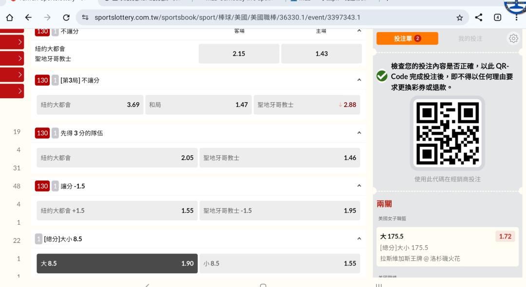The image size is (526, 287).
Task: Pick 聖地牙哥教士 1.46 first to 3 runs
Action: (x=280, y=158)
